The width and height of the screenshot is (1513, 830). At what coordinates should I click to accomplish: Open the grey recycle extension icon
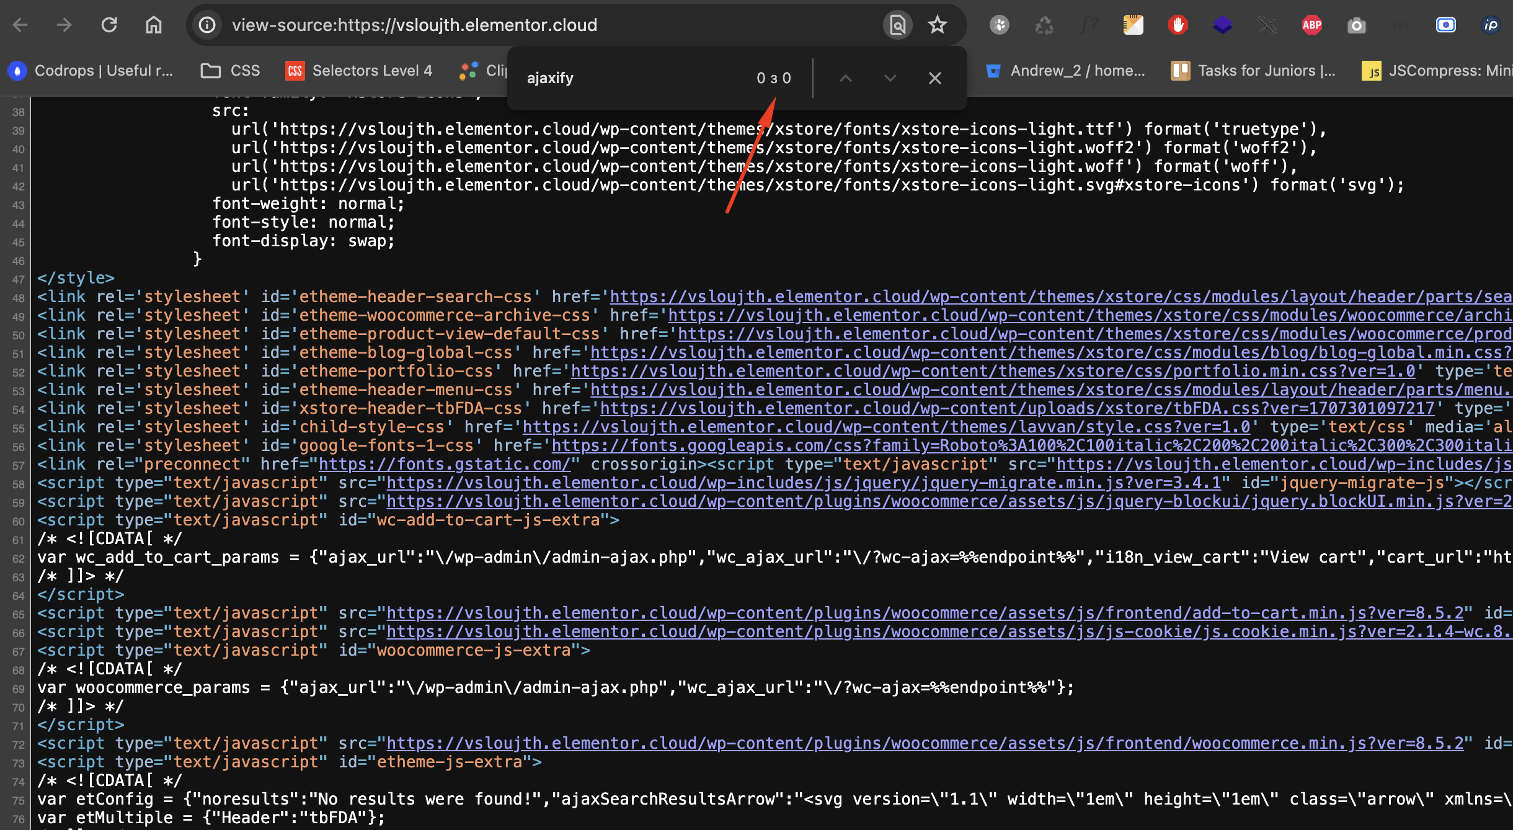click(1044, 25)
